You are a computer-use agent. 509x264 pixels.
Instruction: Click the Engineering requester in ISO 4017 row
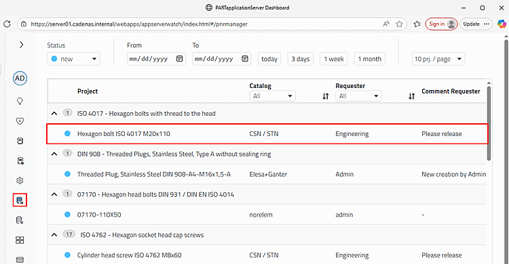(x=352, y=134)
